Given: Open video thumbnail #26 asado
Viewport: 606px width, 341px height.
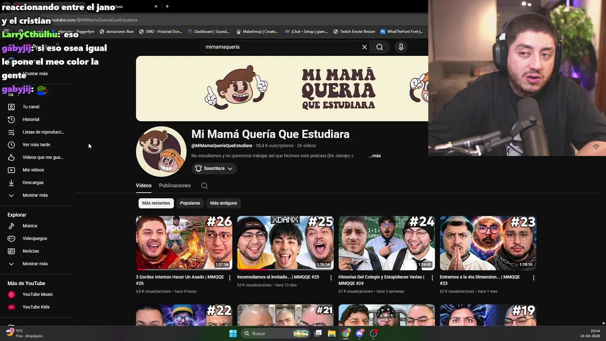Looking at the screenshot, I should point(184,243).
